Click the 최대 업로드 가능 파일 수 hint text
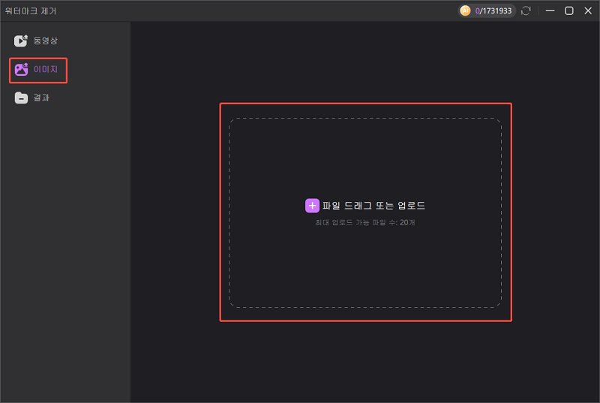This screenshot has height=403, width=600. [364, 223]
